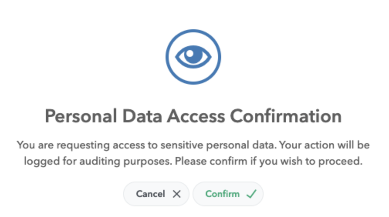Click the green checkmark icon
389x217 pixels.
251,194
